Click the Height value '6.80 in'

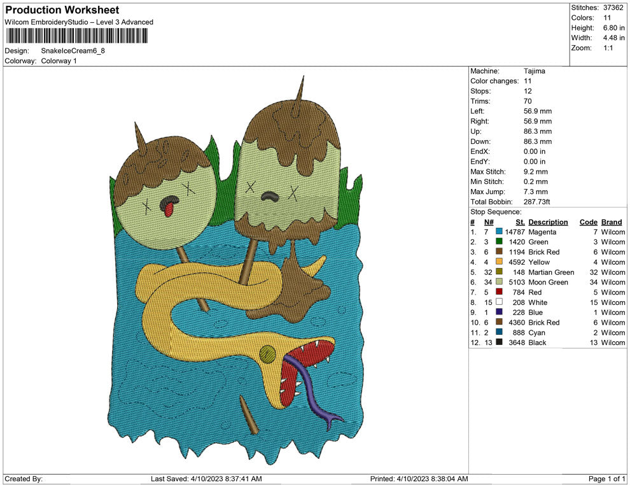[x=613, y=28]
